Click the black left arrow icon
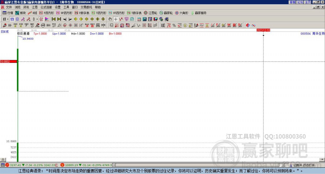Image resolution: width=325 pixels, height=174 pixels. 65,19
